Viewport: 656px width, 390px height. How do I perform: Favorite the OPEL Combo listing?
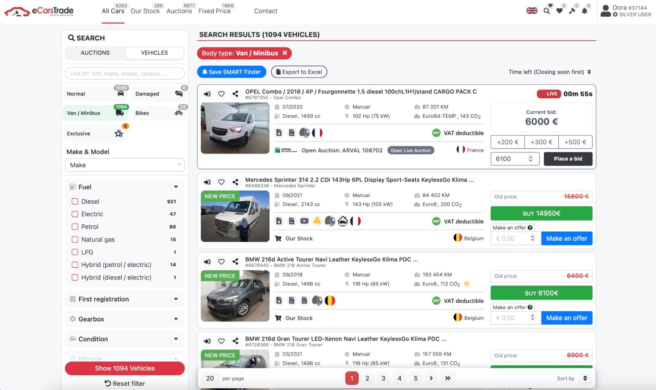221,94
